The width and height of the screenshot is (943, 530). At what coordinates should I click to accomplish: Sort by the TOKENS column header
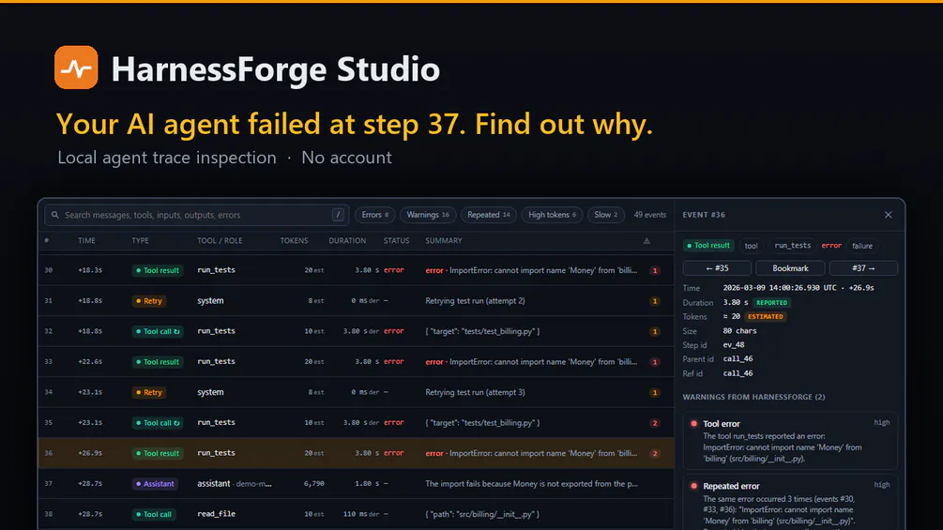pos(294,240)
